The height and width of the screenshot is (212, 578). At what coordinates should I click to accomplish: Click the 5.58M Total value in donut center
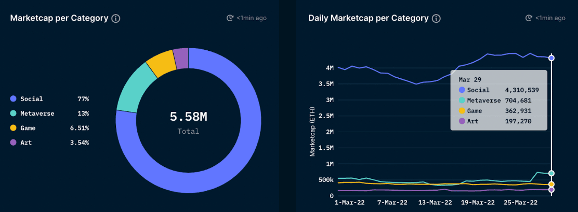pos(188,117)
